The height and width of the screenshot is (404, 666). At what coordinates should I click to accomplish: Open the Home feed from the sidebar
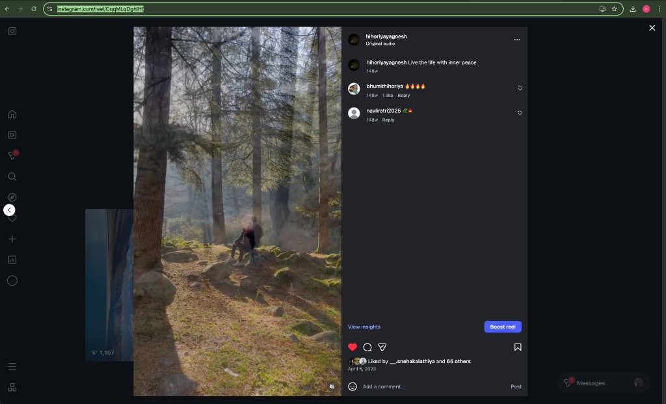click(x=12, y=114)
